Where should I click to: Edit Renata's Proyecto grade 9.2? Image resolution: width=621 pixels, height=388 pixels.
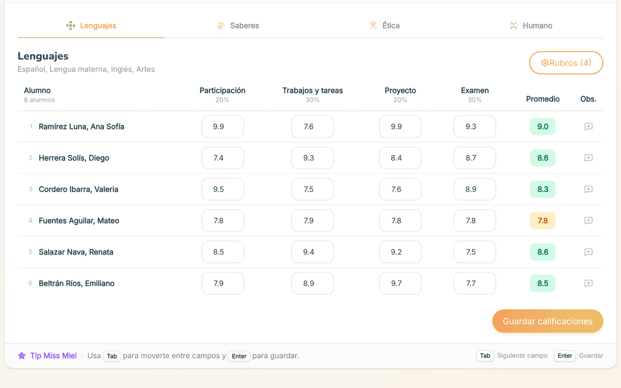click(x=400, y=252)
